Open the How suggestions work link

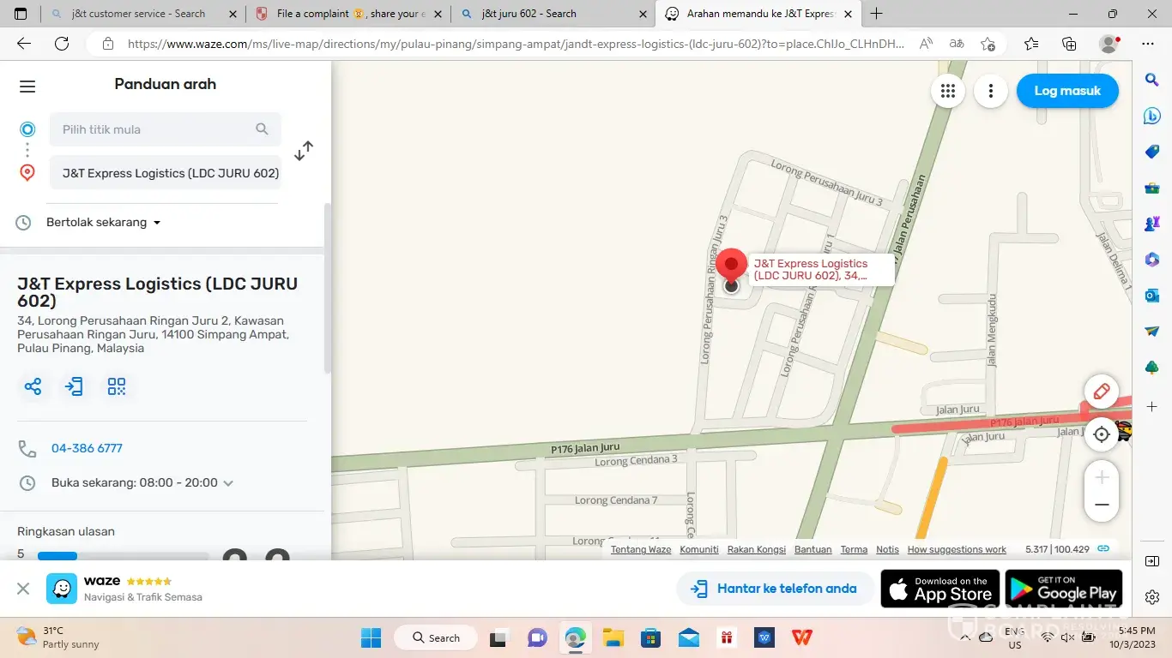tap(957, 549)
